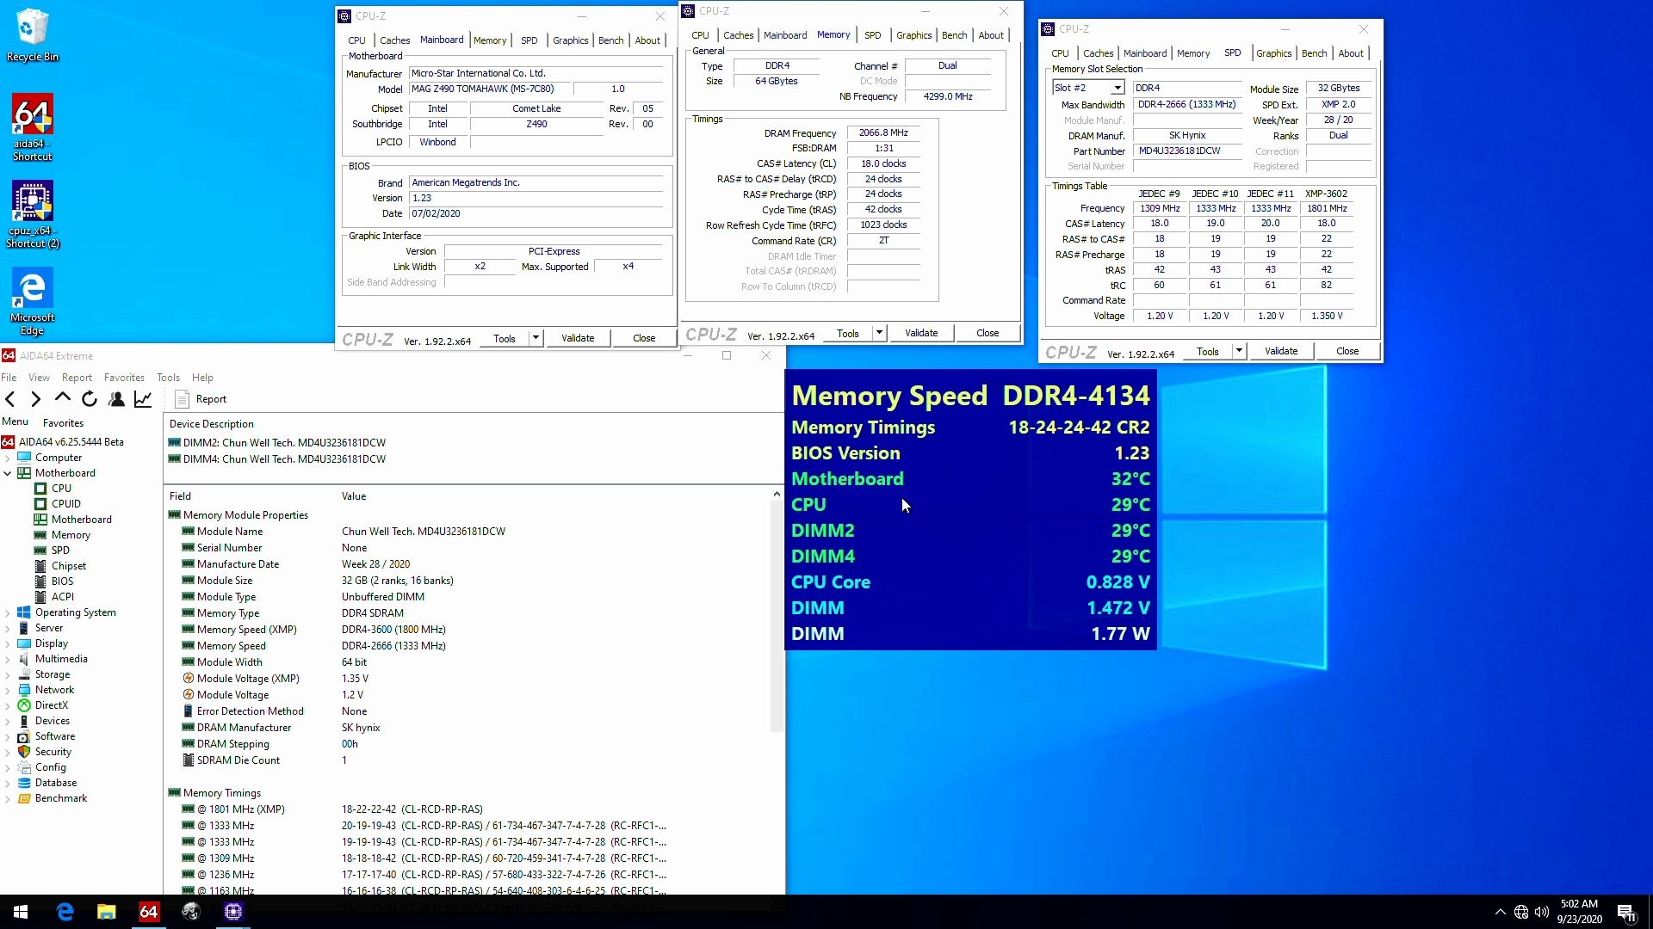Click AIDA64 refresh icon
The width and height of the screenshot is (1653, 929).
click(x=89, y=399)
